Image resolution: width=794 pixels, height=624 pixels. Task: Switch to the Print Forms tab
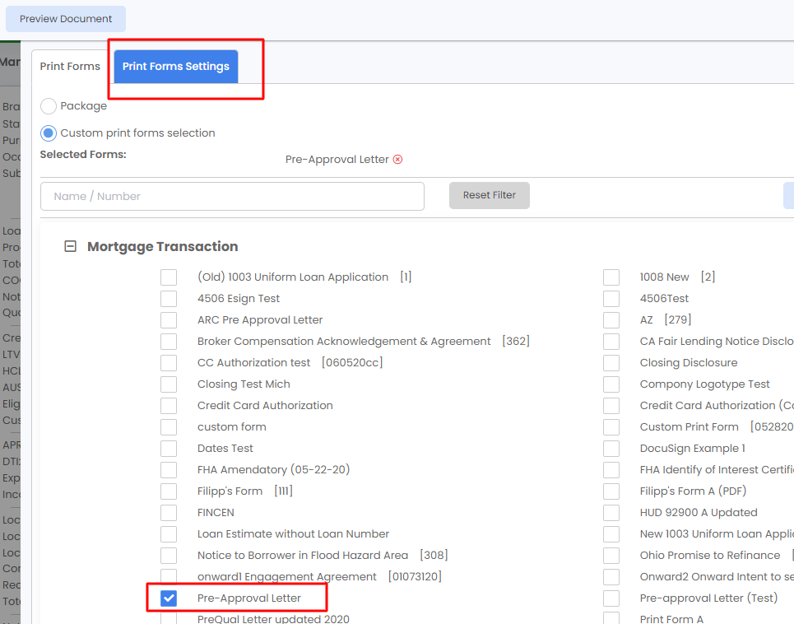tap(70, 66)
